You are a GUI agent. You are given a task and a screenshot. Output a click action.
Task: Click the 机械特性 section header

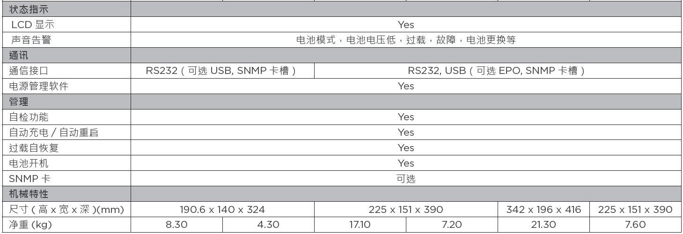29,194
